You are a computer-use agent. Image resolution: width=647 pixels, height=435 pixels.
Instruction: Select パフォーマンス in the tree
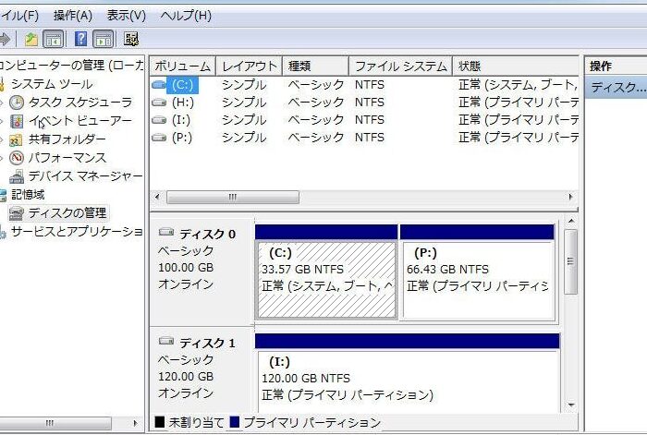click(x=67, y=158)
